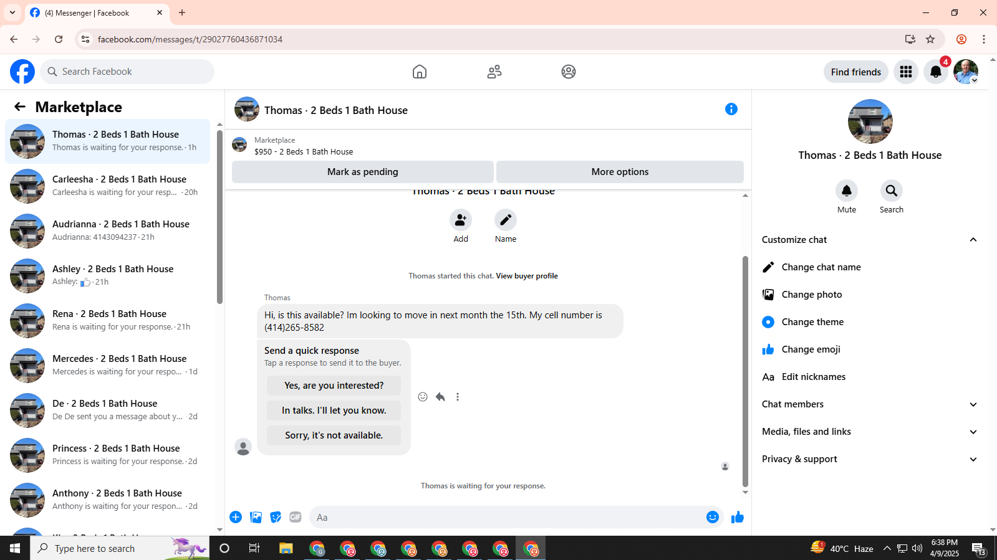Choose a GIF icon in composer
This screenshot has height=560, width=997.
(x=296, y=517)
